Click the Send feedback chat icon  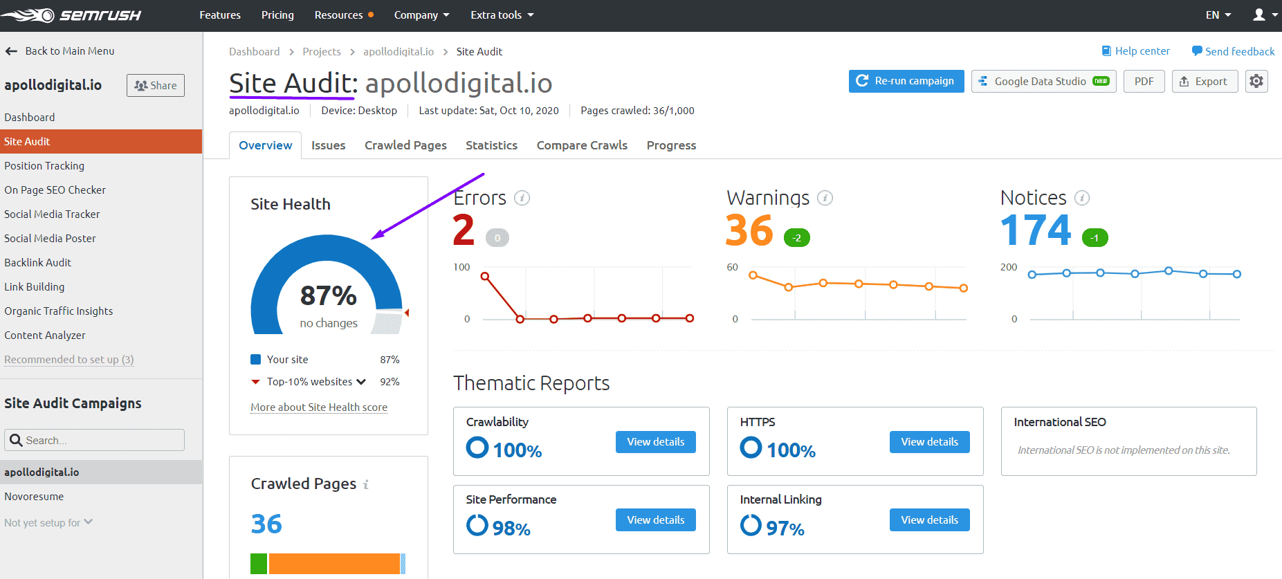click(1197, 51)
